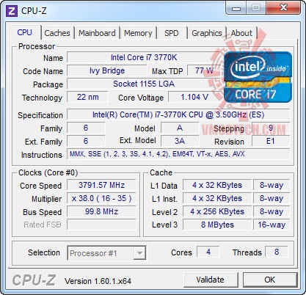Close the CPU-Z window

[283, 8]
